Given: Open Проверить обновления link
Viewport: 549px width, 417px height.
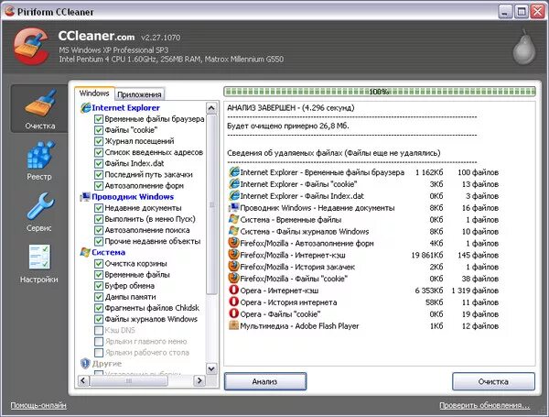Looking at the screenshot, I should (485, 405).
